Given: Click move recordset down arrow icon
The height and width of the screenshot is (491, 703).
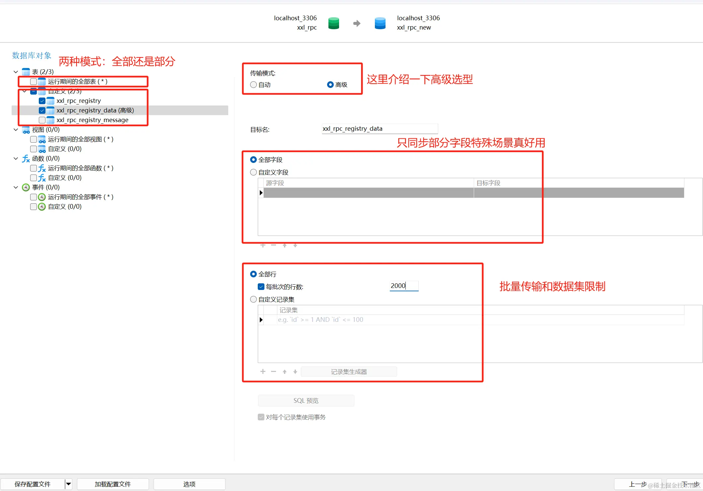Looking at the screenshot, I should [295, 372].
